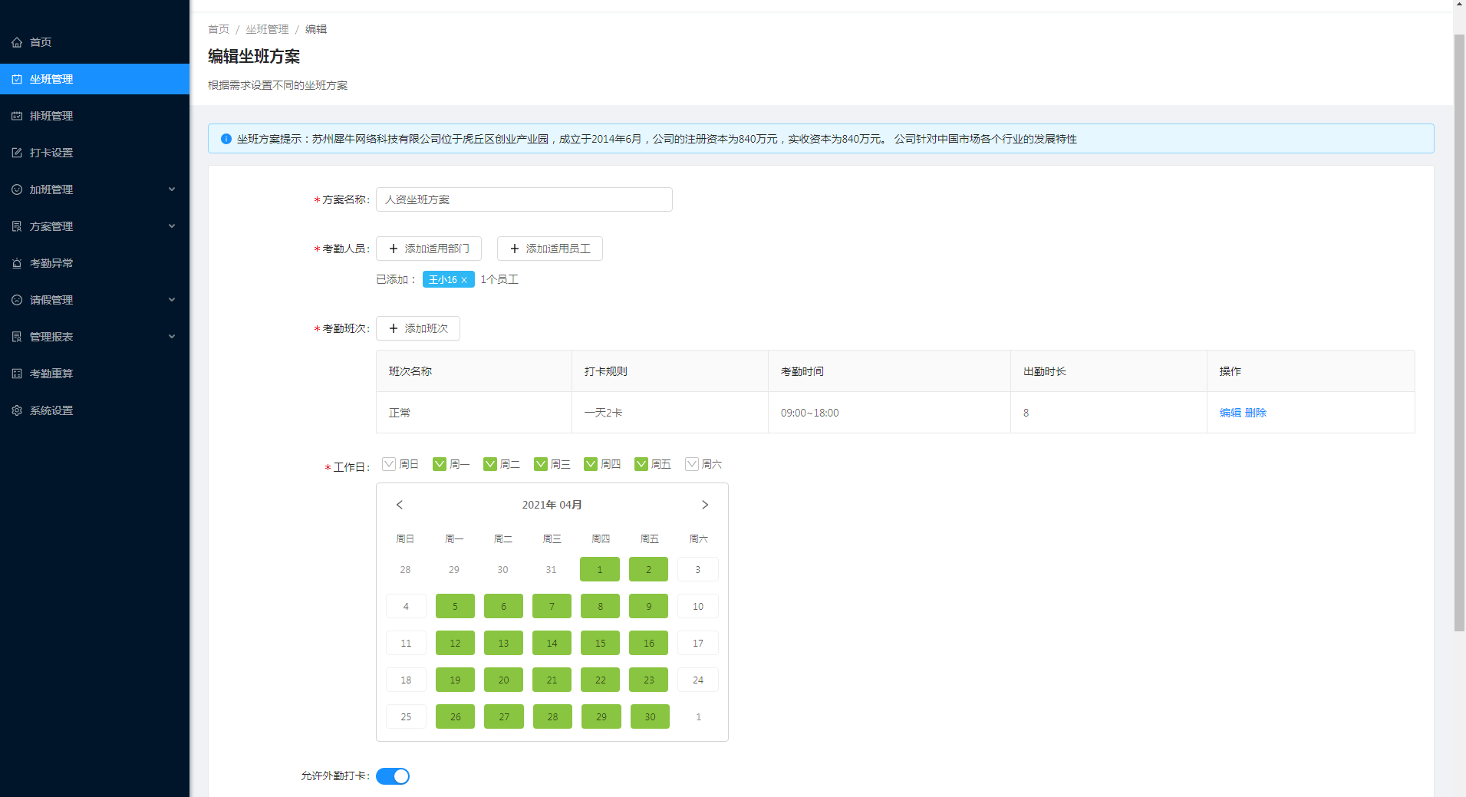
Task: Click the 方案名称 input field
Action: pyautogui.click(x=524, y=199)
